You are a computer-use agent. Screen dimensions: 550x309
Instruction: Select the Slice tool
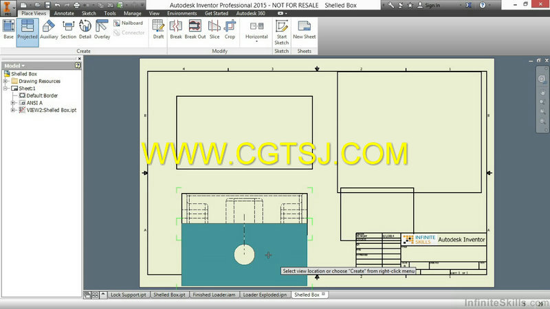point(214,30)
